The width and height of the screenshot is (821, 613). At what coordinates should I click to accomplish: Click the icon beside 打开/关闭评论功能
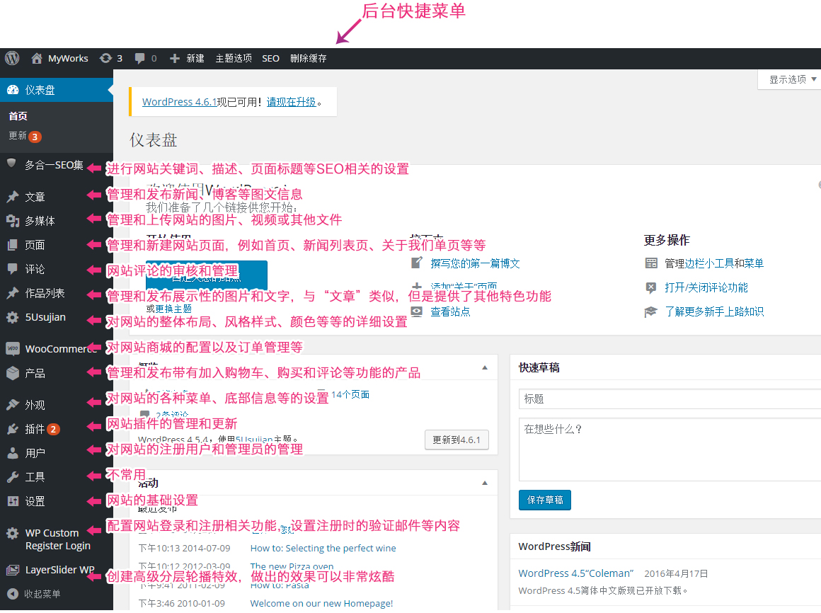(x=651, y=287)
